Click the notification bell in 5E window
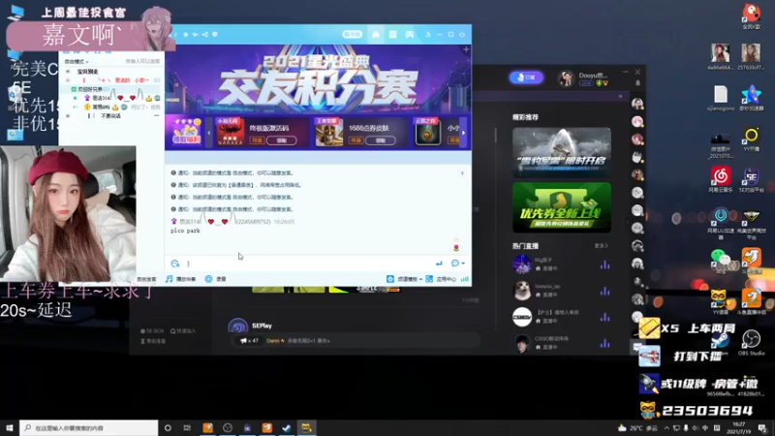 pyautogui.click(x=637, y=83)
